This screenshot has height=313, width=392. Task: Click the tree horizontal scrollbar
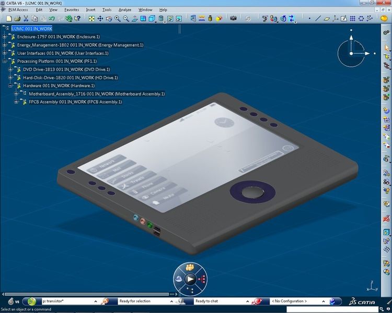(86, 294)
